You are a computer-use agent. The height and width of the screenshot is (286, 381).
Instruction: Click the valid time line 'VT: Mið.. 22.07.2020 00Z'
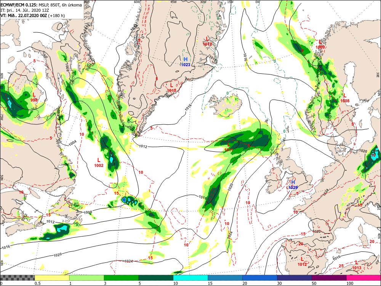pyautogui.click(x=24, y=16)
